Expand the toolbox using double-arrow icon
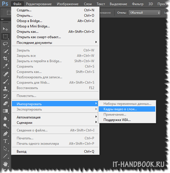The height and width of the screenshot is (173, 170). coord(2,19)
